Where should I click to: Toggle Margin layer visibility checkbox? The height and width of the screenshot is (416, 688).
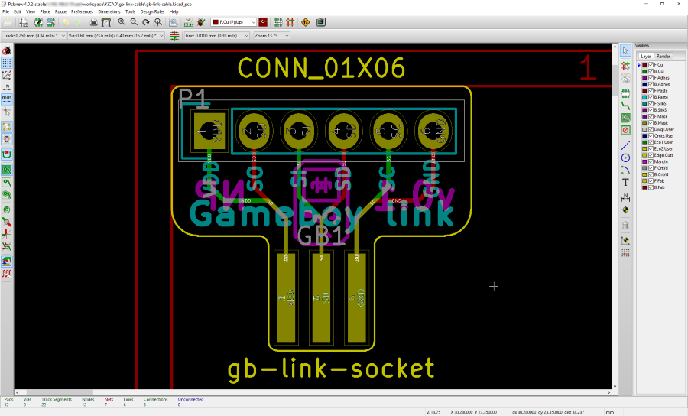click(x=651, y=161)
